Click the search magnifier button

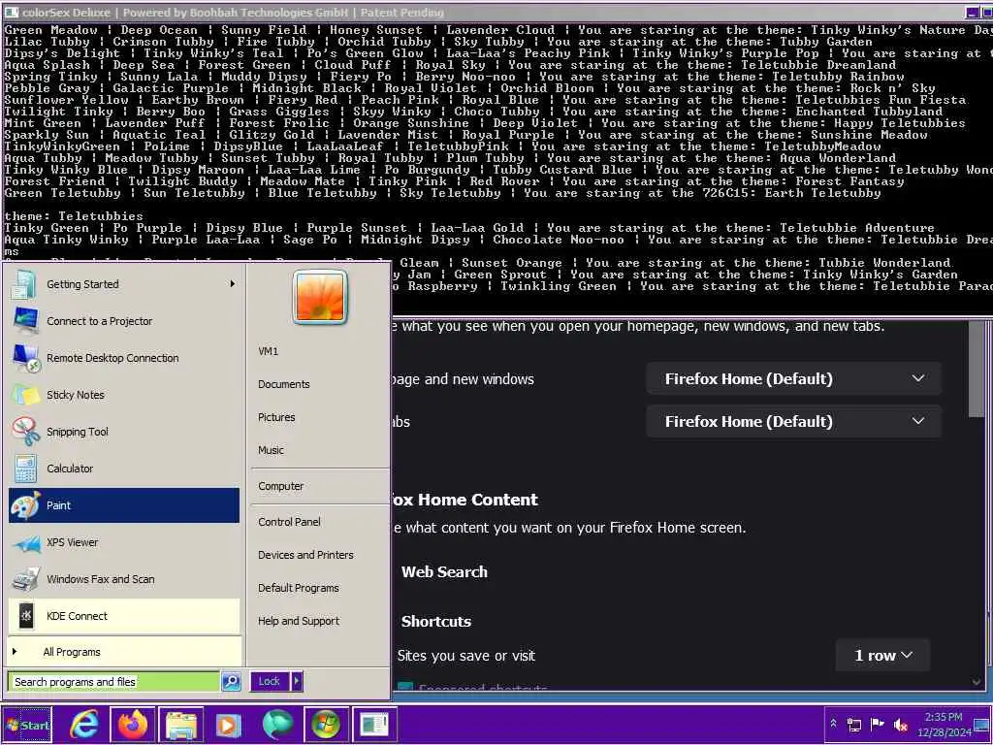pyautogui.click(x=231, y=682)
